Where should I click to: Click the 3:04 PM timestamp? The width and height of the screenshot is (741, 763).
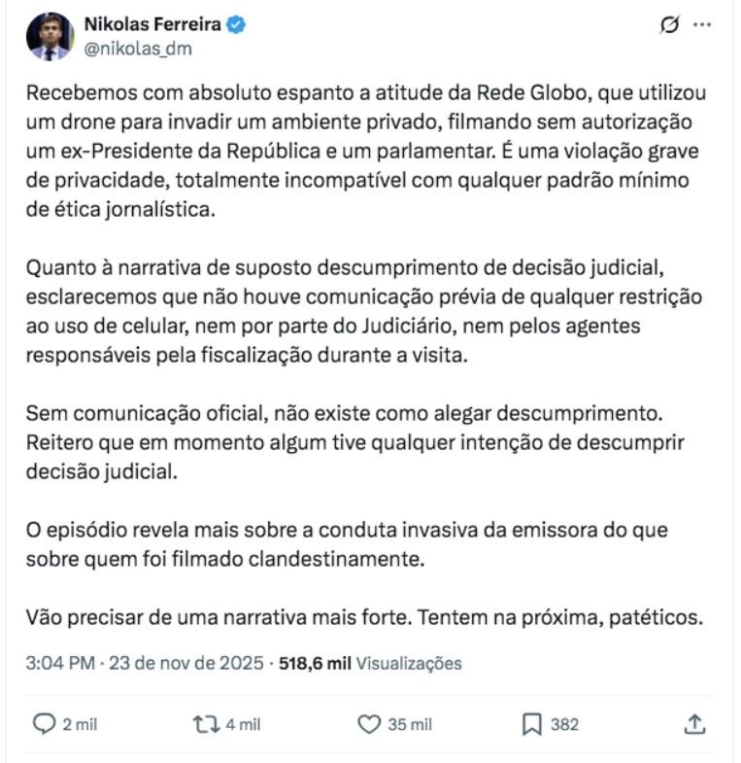(59, 664)
